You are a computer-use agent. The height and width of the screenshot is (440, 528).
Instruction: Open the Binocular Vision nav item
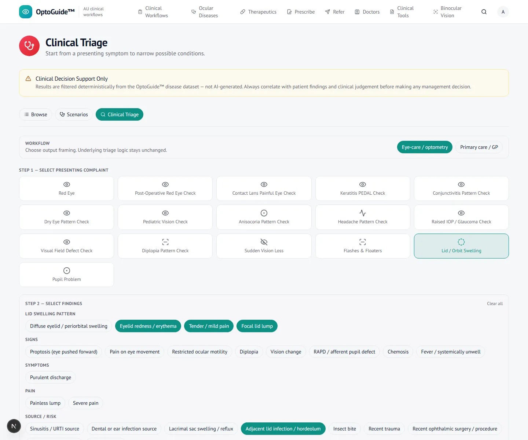(x=447, y=12)
